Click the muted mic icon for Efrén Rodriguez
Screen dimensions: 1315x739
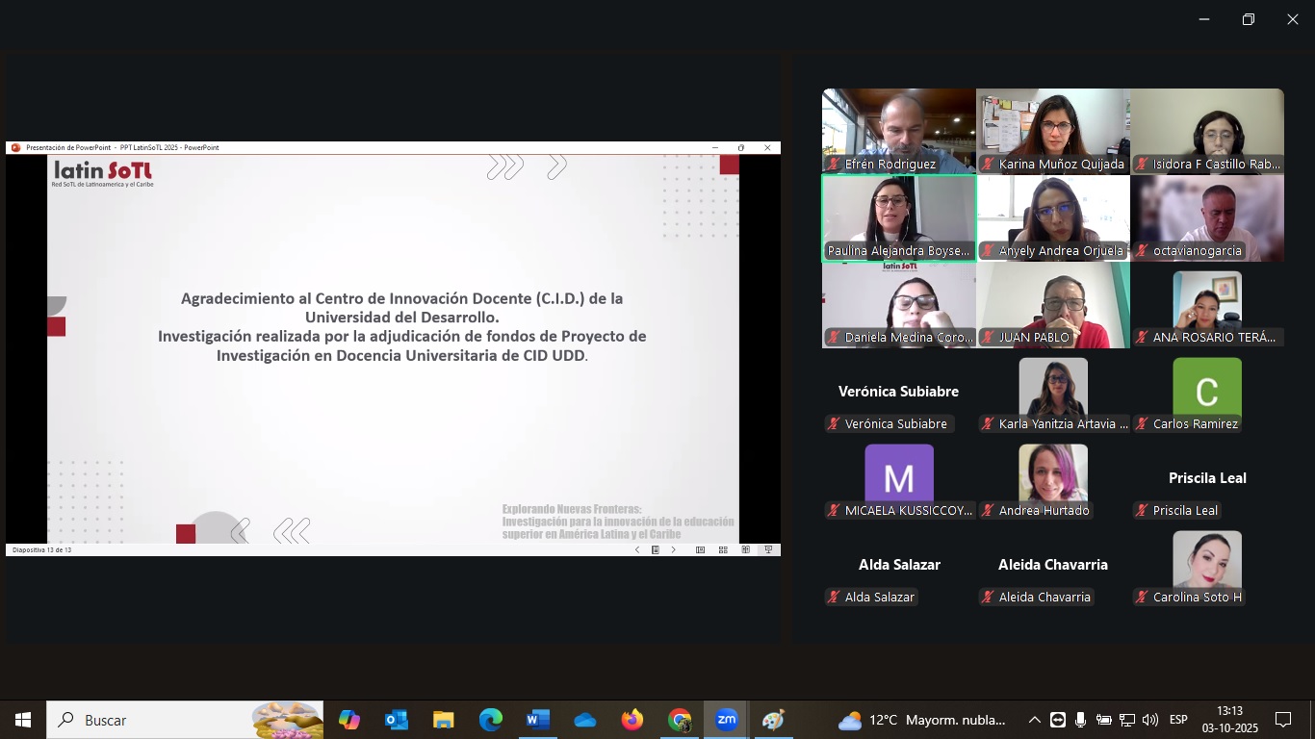(834, 165)
